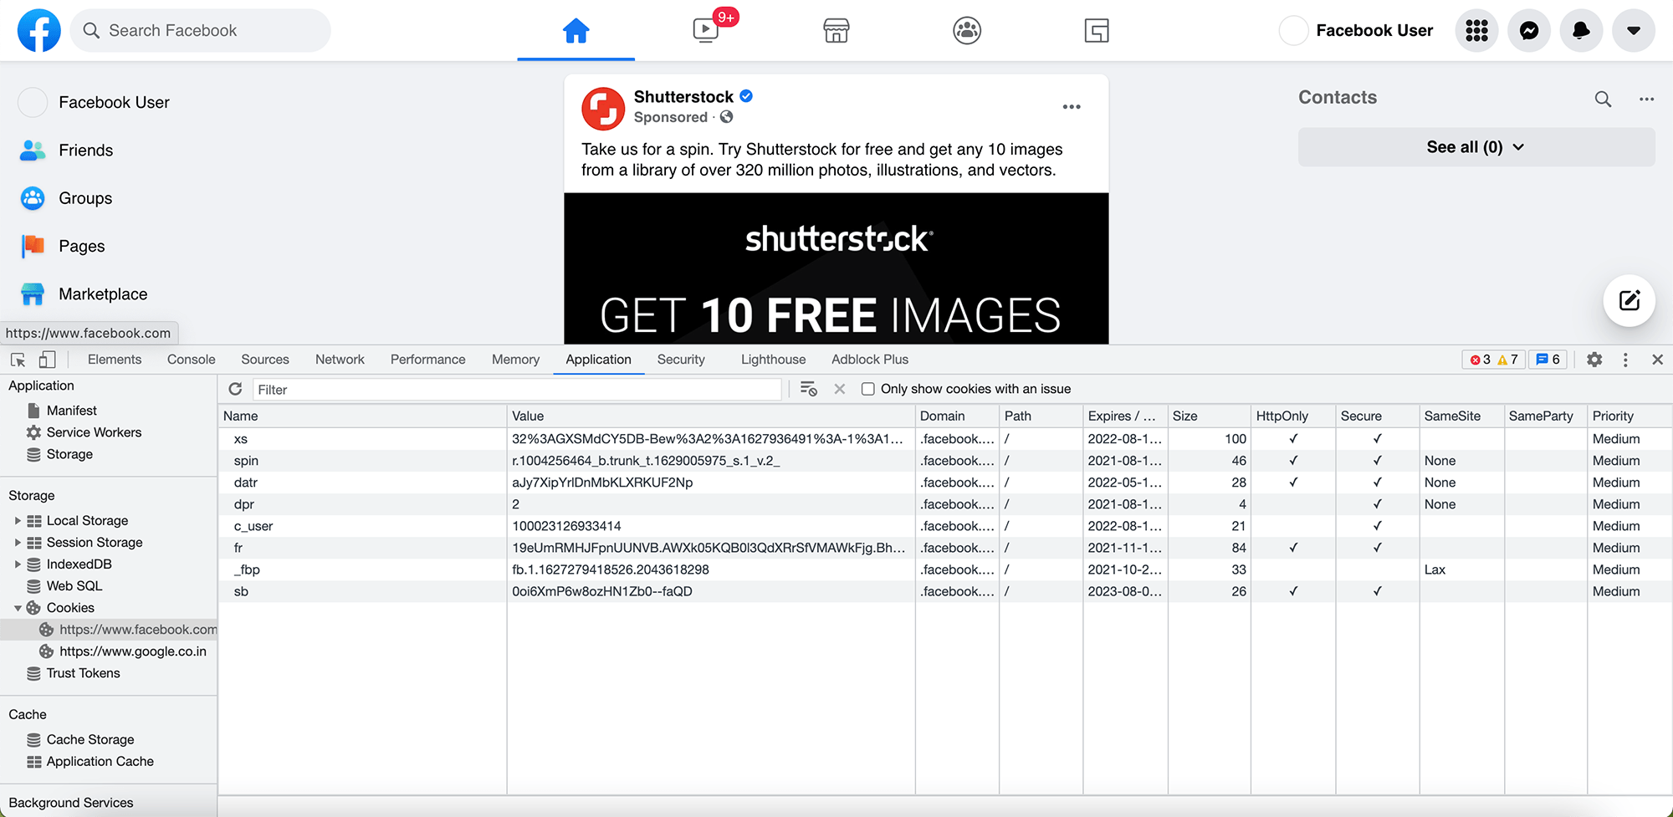The image size is (1673, 817).
Task: Toggle the device toolbar icon
Action: tap(48, 360)
